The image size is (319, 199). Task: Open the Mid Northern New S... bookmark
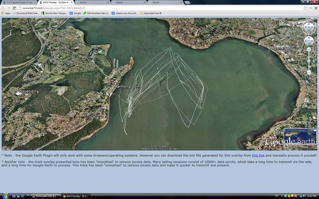pos(98,13)
